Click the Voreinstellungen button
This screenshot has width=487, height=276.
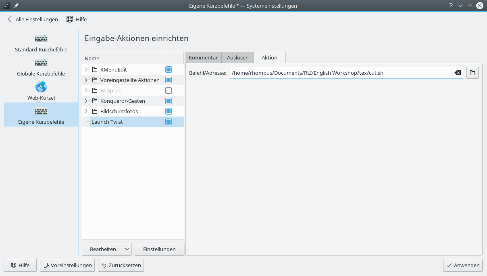tap(67, 265)
